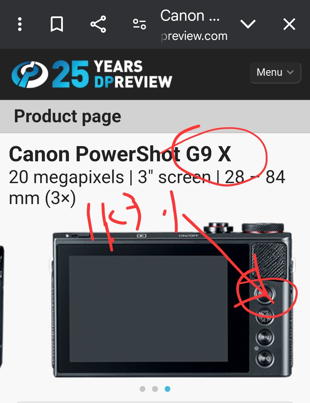Expand the Menu dropdown
310x403 pixels.
(275, 73)
